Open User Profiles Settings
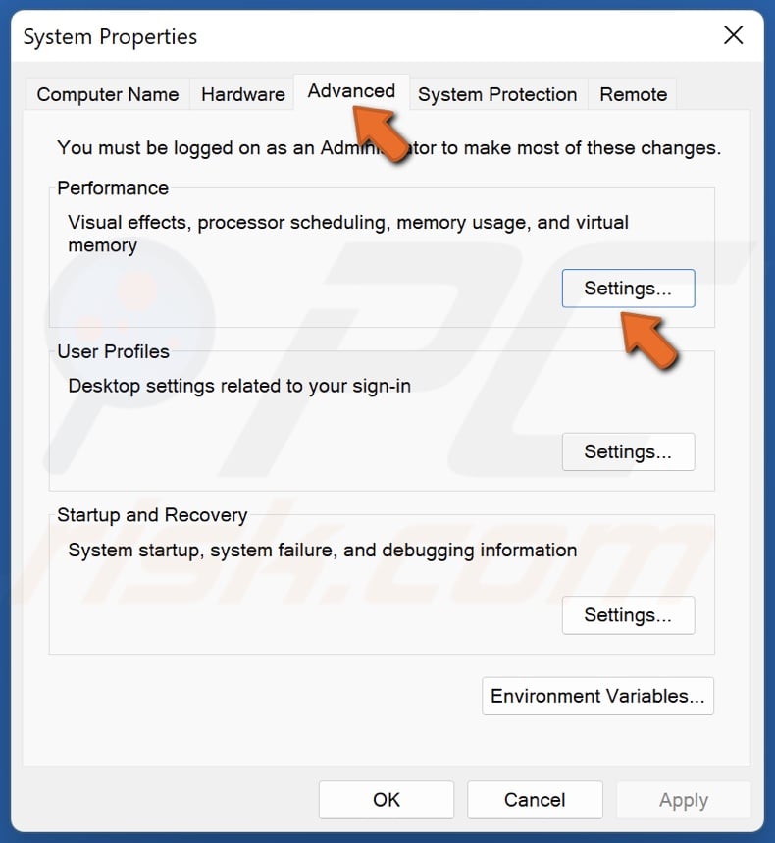775x843 pixels. pyautogui.click(x=628, y=451)
